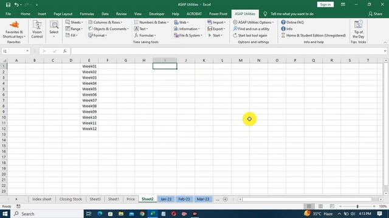Open the Online FAQ
Screen dimensions: 389x218
coord(292,22)
